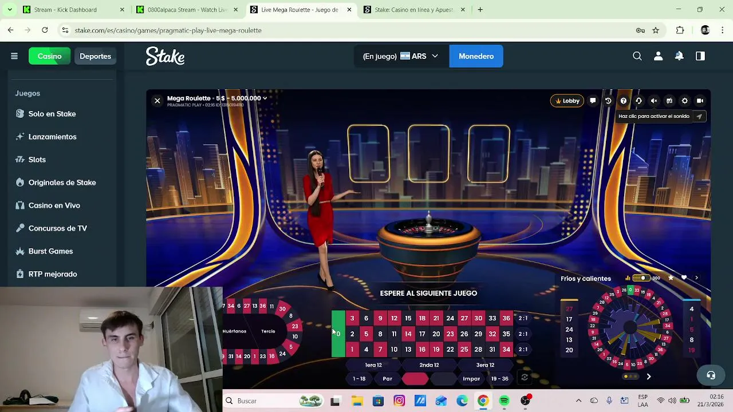
Task: Toggle the crossed-out image icon in game toolbar
Action: click(669, 101)
